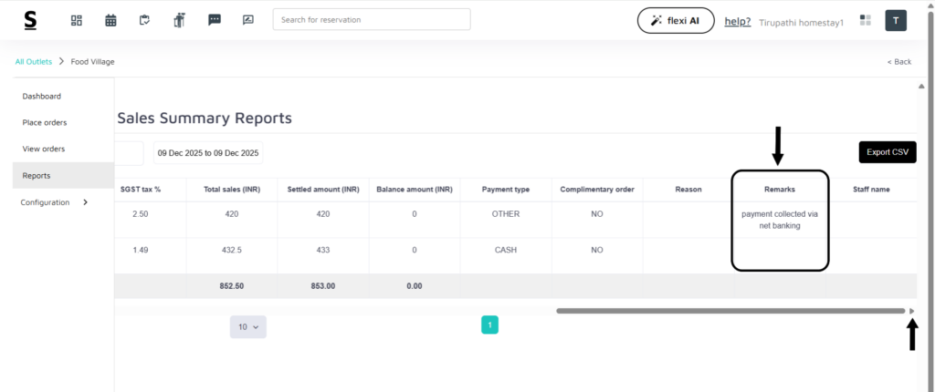Click the clipboard check icon in top bar
The width and height of the screenshot is (935, 392).
pos(144,20)
